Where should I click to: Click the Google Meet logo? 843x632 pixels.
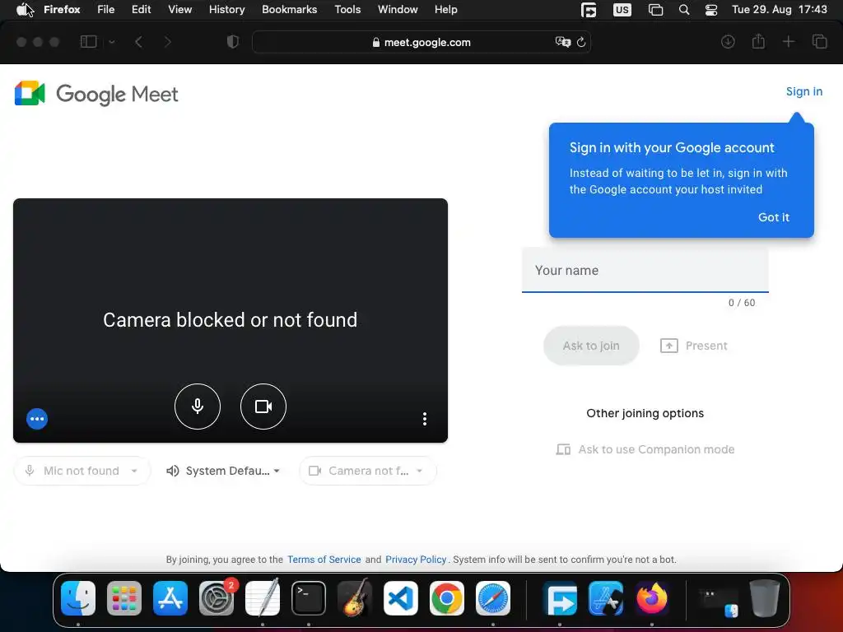click(96, 94)
